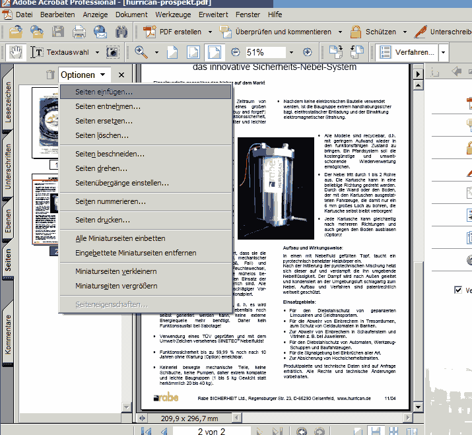
Task: Open the Optionen dropdown
Action: coord(83,75)
